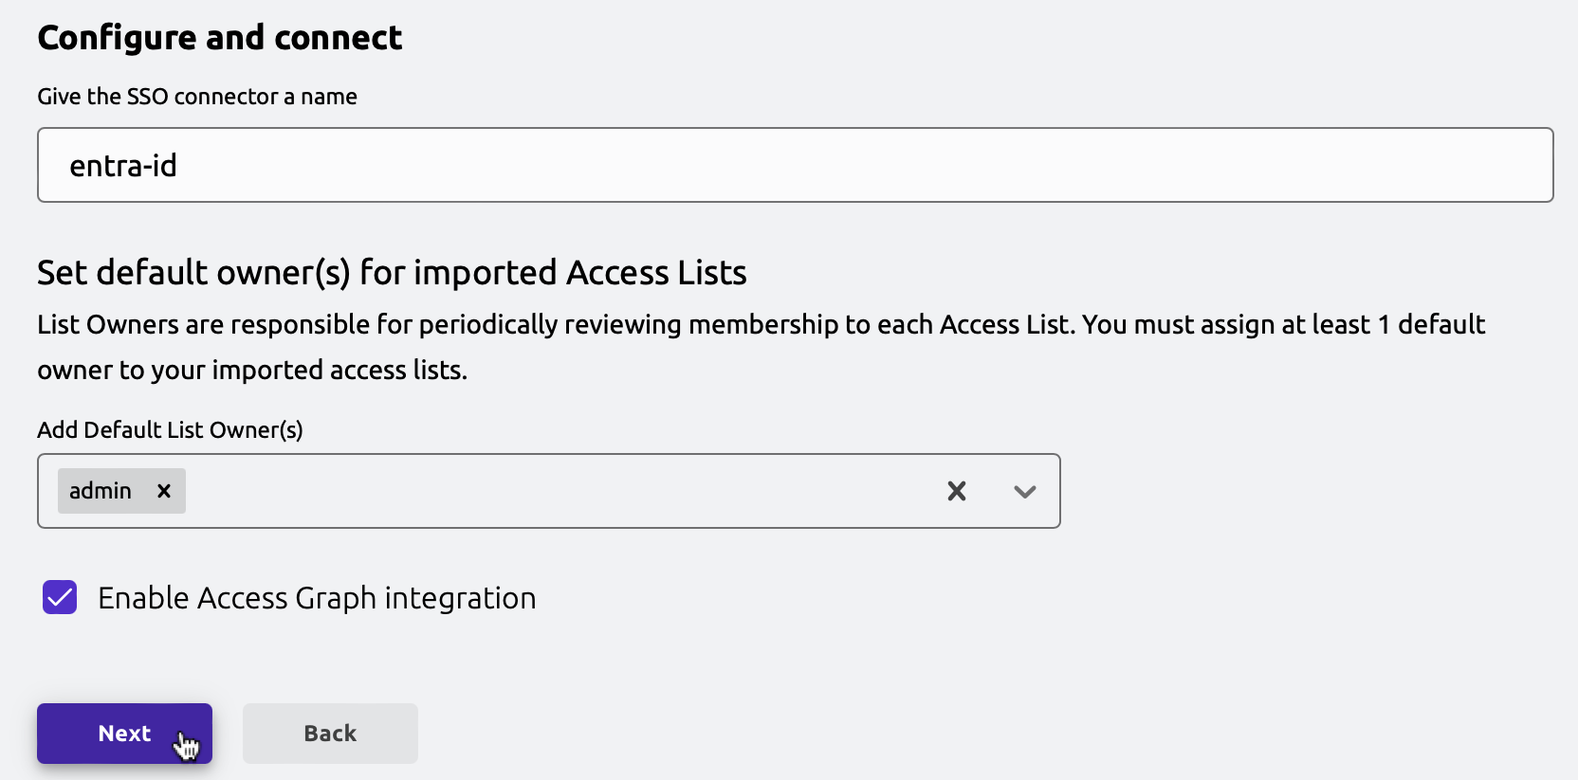
Task: Disable Access Graph integration checkbox
Action: pos(60,598)
